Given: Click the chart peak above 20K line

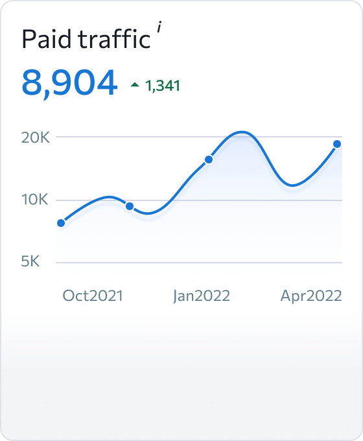Looking at the screenshot, I should click(x=241, y=132).
